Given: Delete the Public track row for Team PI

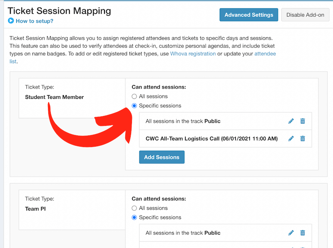Looking at the screenshot, I should 303,233.
